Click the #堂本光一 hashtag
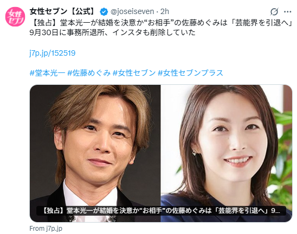 point(47,73)
